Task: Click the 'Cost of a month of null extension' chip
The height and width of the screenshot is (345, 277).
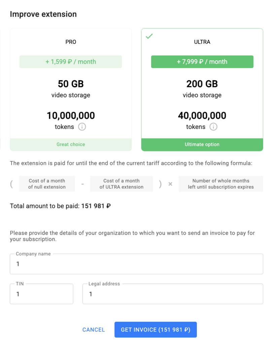Action: (47, 184)
